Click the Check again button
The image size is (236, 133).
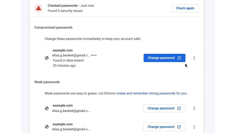185,8
